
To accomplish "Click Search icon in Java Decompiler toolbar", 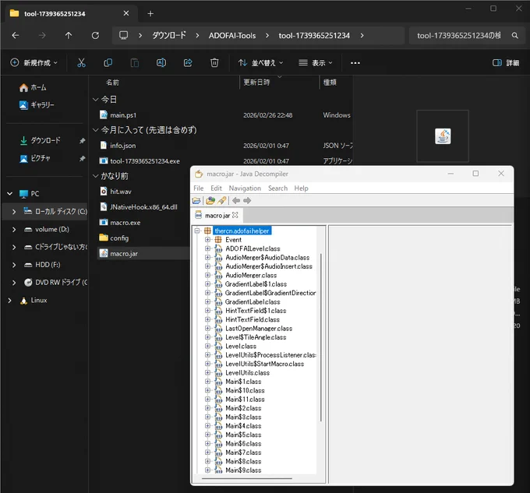I will point(221,201).
